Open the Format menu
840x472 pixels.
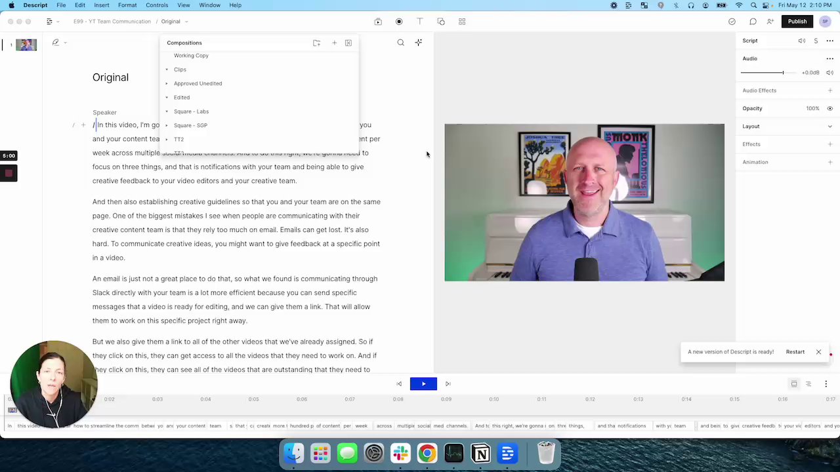(127, 5)
